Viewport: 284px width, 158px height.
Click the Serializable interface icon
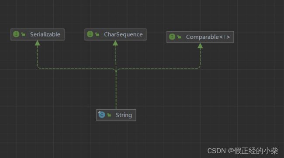pos(16,34)
